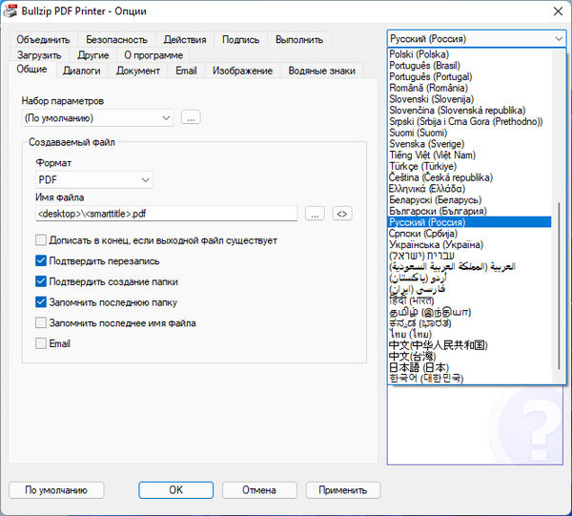This screenshot has height=516, width=572.
Task: Switch to the Выполнить tab
Action: tap(299, 40)
